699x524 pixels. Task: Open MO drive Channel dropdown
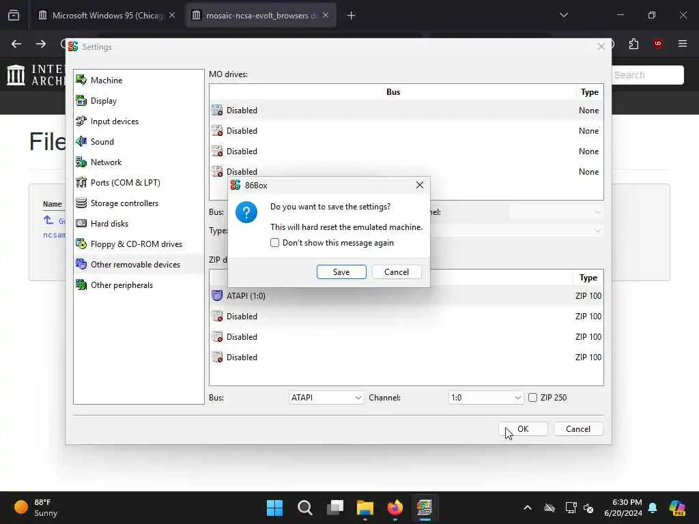(x=556, y=212)
